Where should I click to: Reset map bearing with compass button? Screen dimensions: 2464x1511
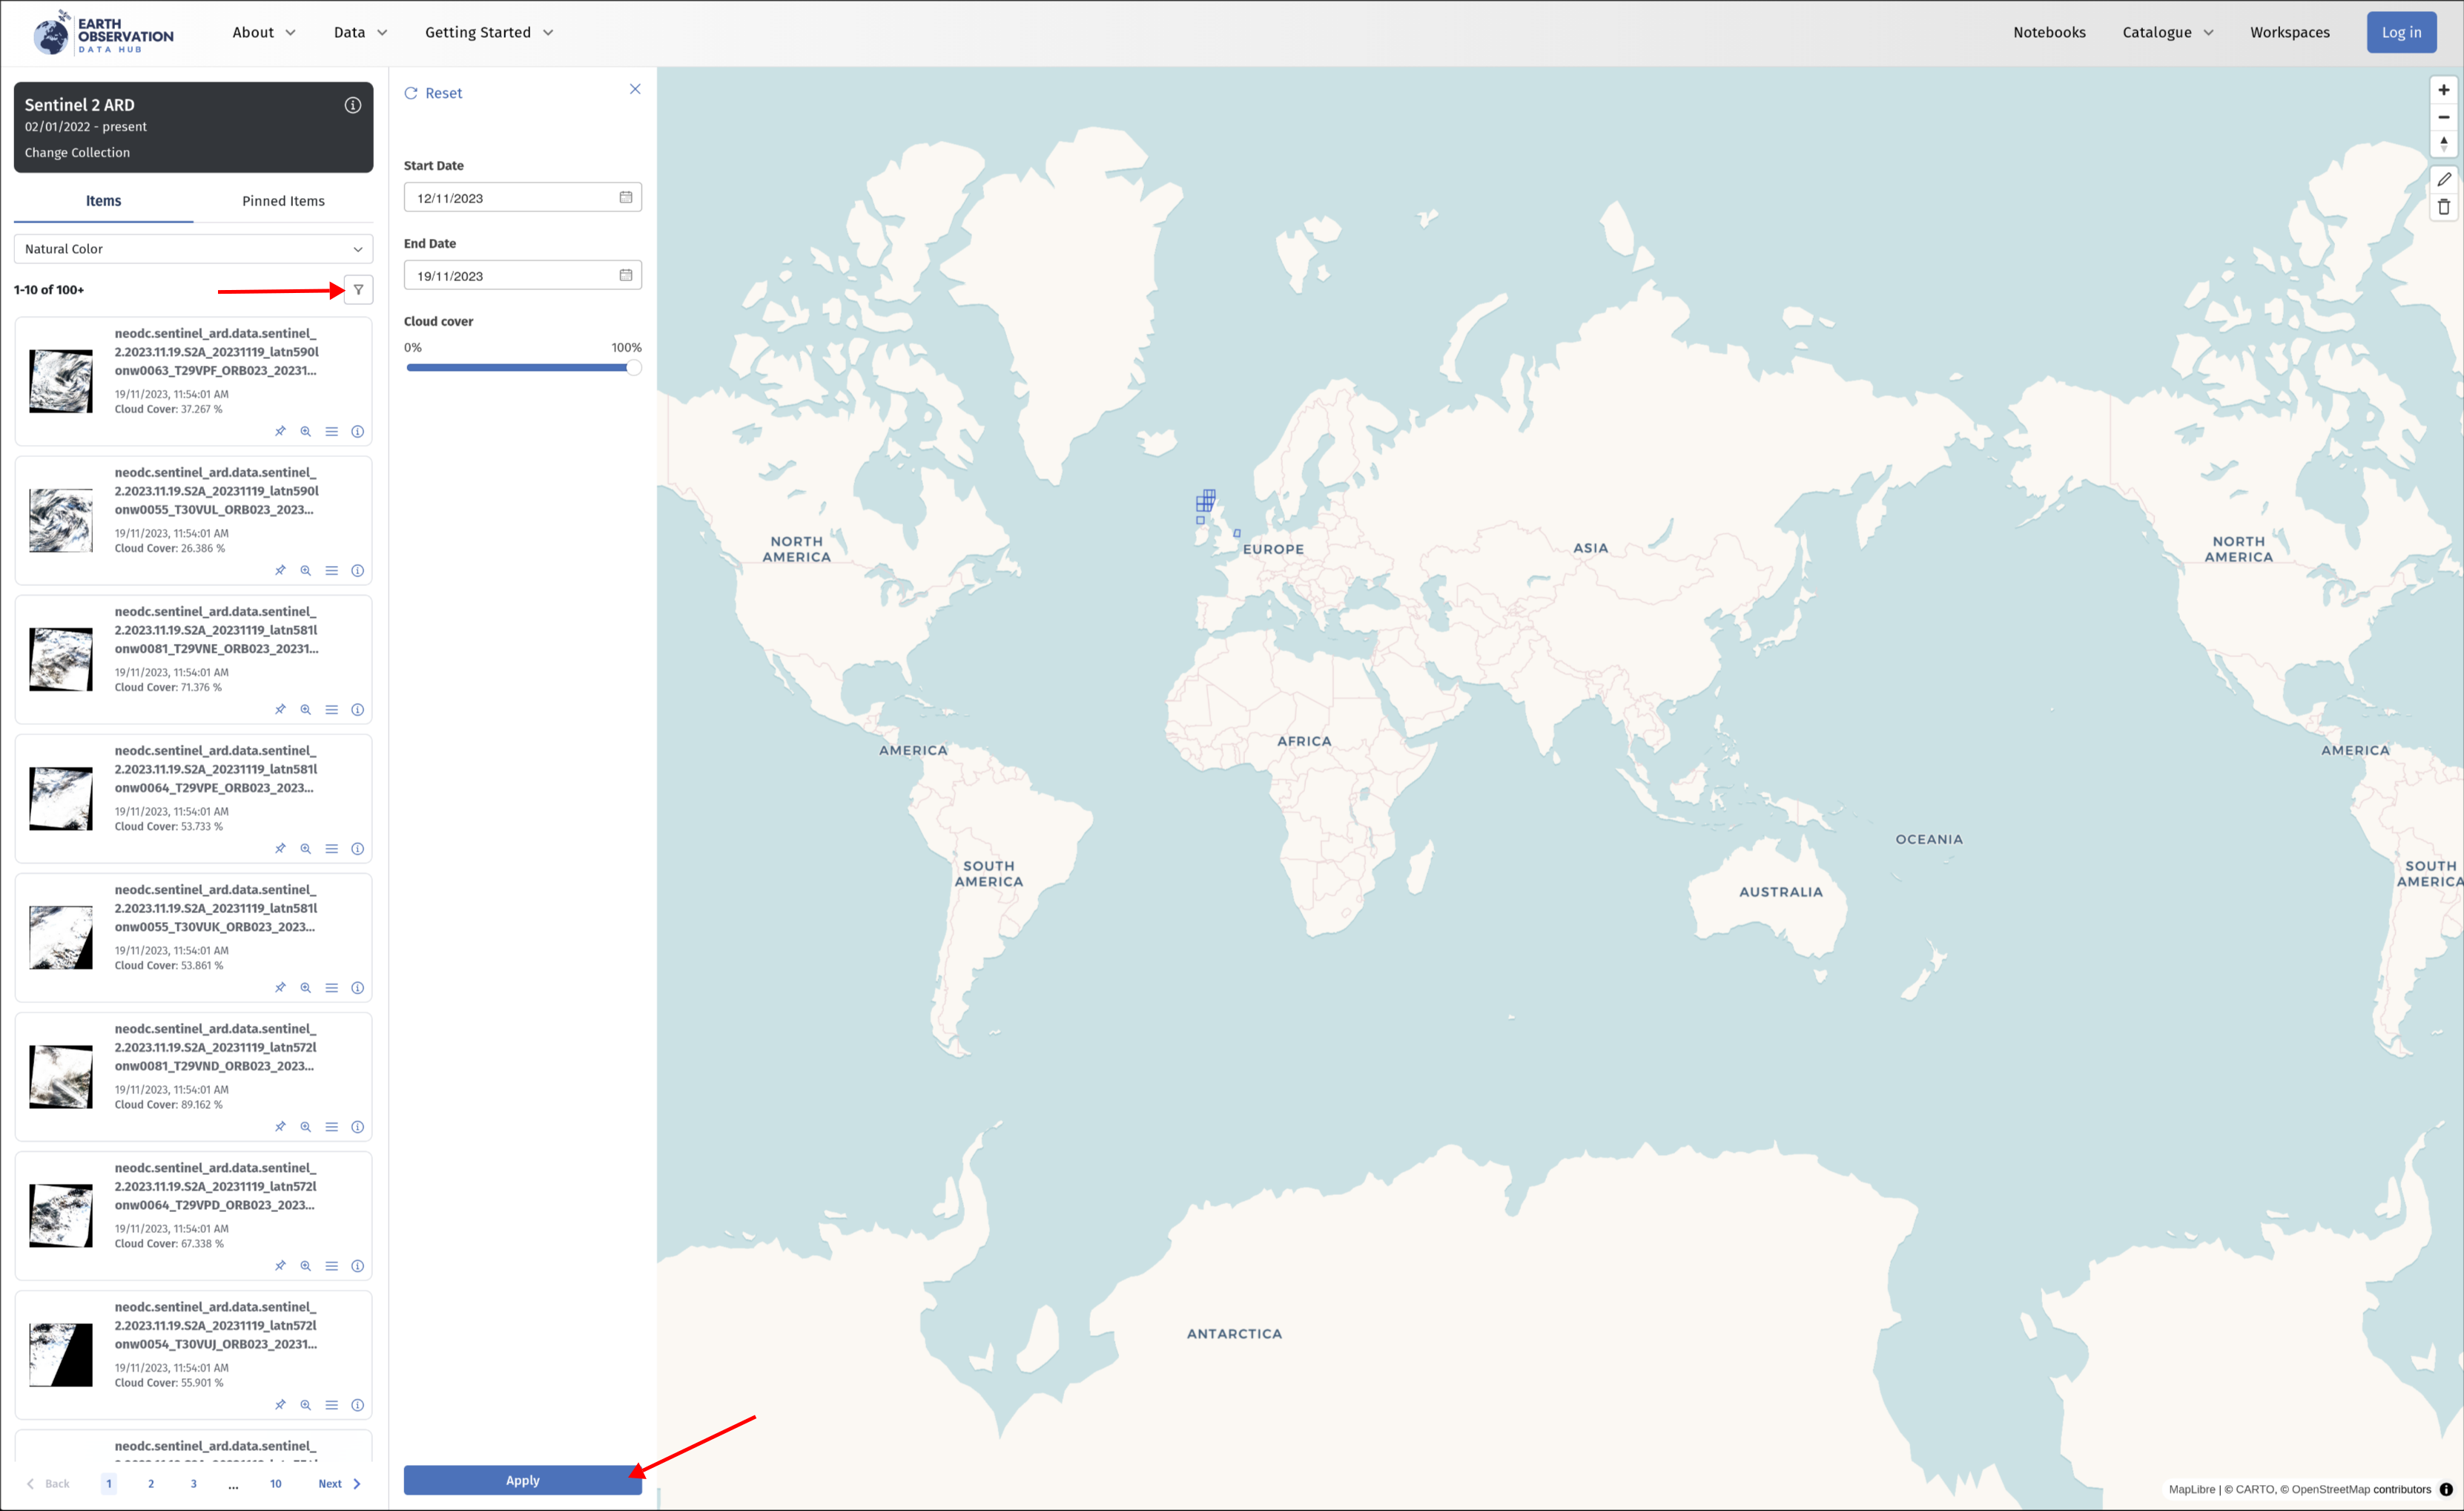[x=2443, y=144]
